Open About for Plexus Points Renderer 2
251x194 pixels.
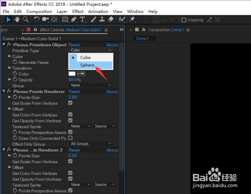(112, 150)
